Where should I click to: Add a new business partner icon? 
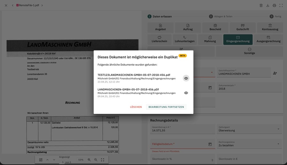[x=275, y=73]
